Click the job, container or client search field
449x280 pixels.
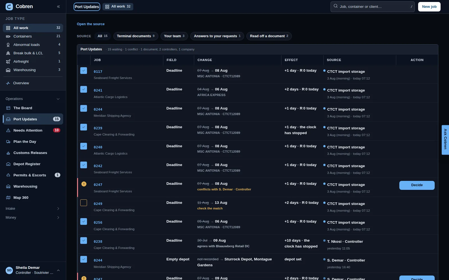[372, 7]
